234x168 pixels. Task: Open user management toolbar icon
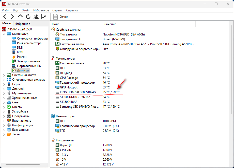pyautogui.click(x=36, y=17)
